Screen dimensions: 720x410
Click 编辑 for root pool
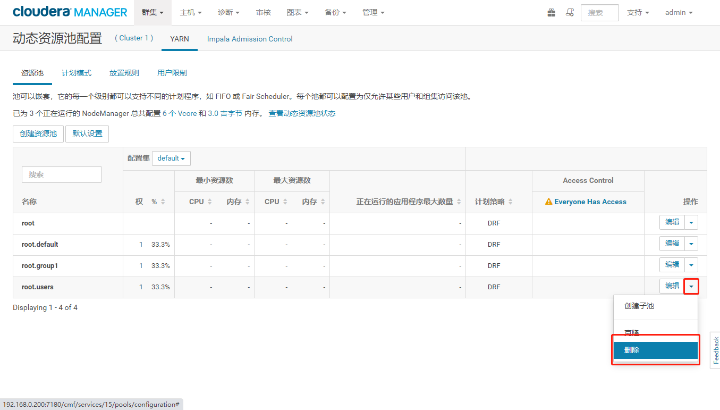tap(672, 222)
